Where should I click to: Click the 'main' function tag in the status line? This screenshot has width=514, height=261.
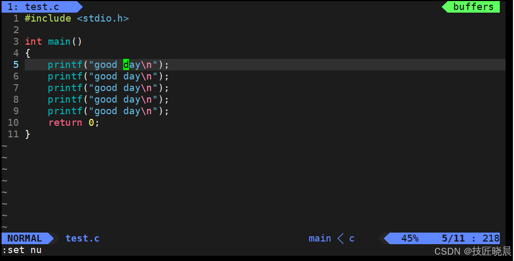point(320,238)
